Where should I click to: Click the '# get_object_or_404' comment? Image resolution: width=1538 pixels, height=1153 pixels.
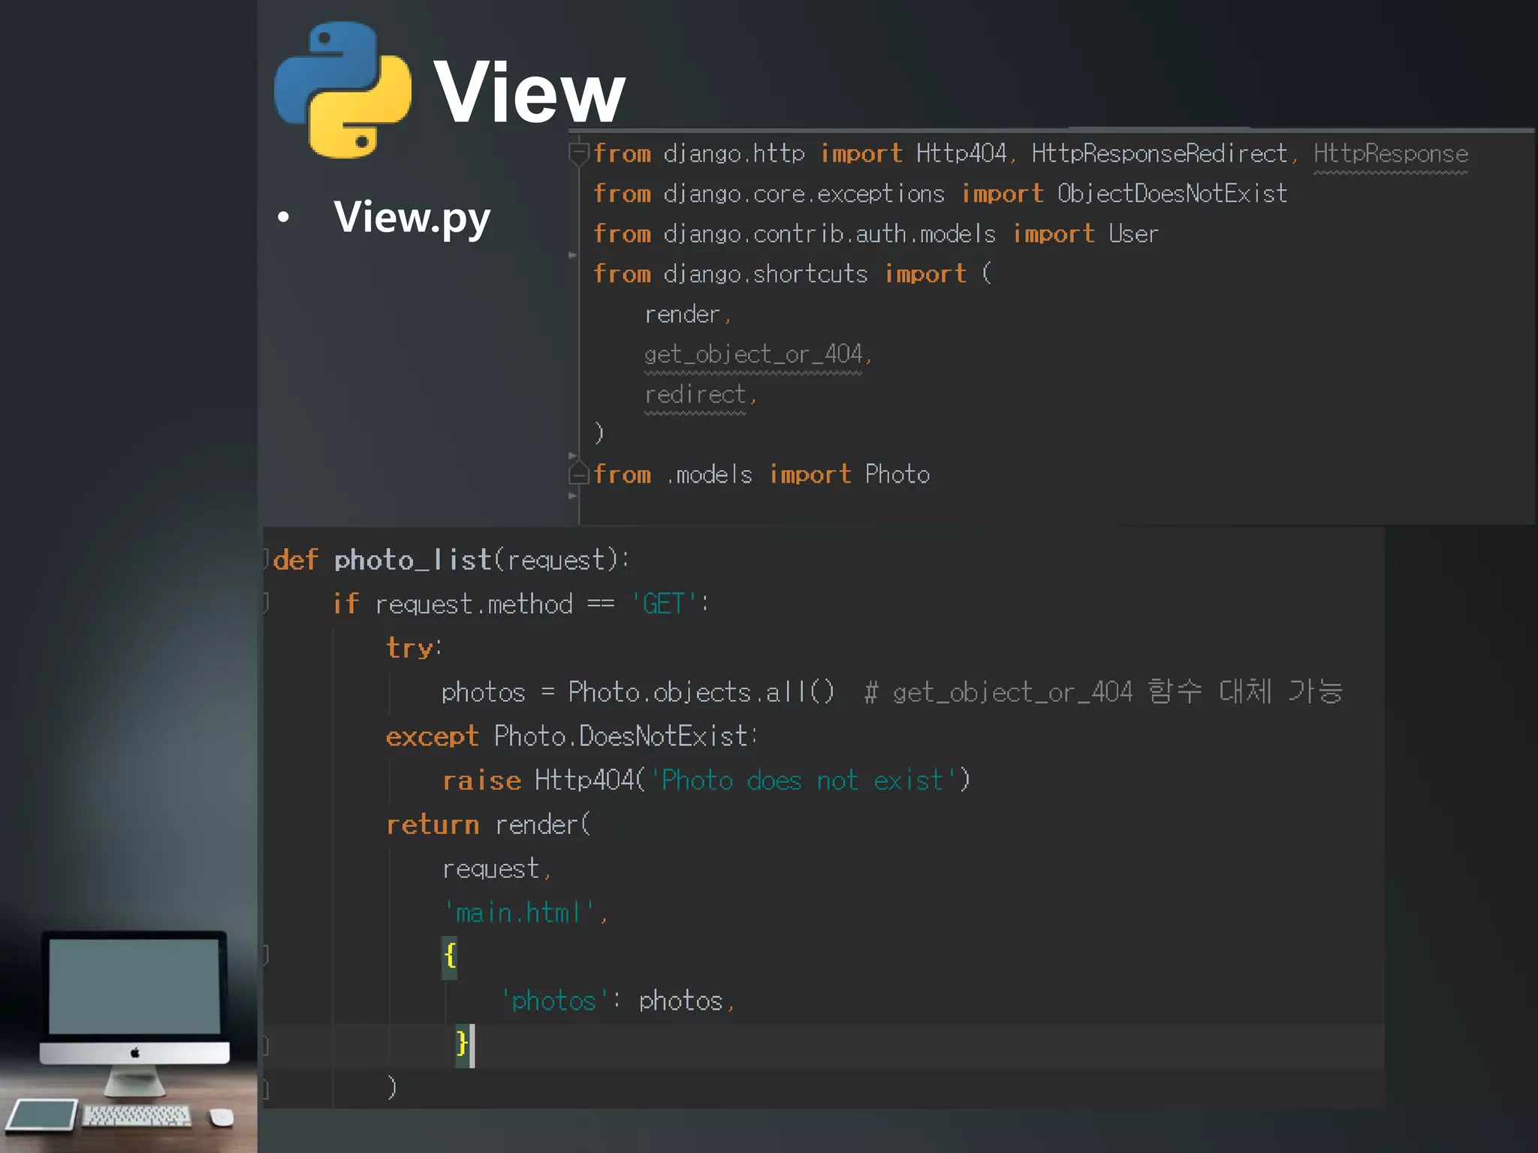click(1103, 691)
